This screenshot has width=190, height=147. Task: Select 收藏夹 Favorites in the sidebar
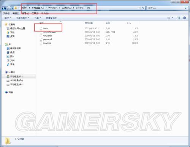(10, 24)
